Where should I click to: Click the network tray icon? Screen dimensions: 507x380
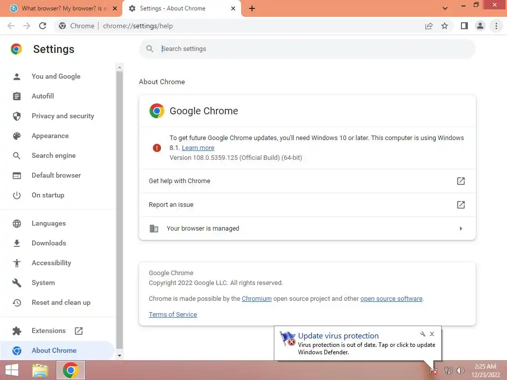tap(448, 371)
